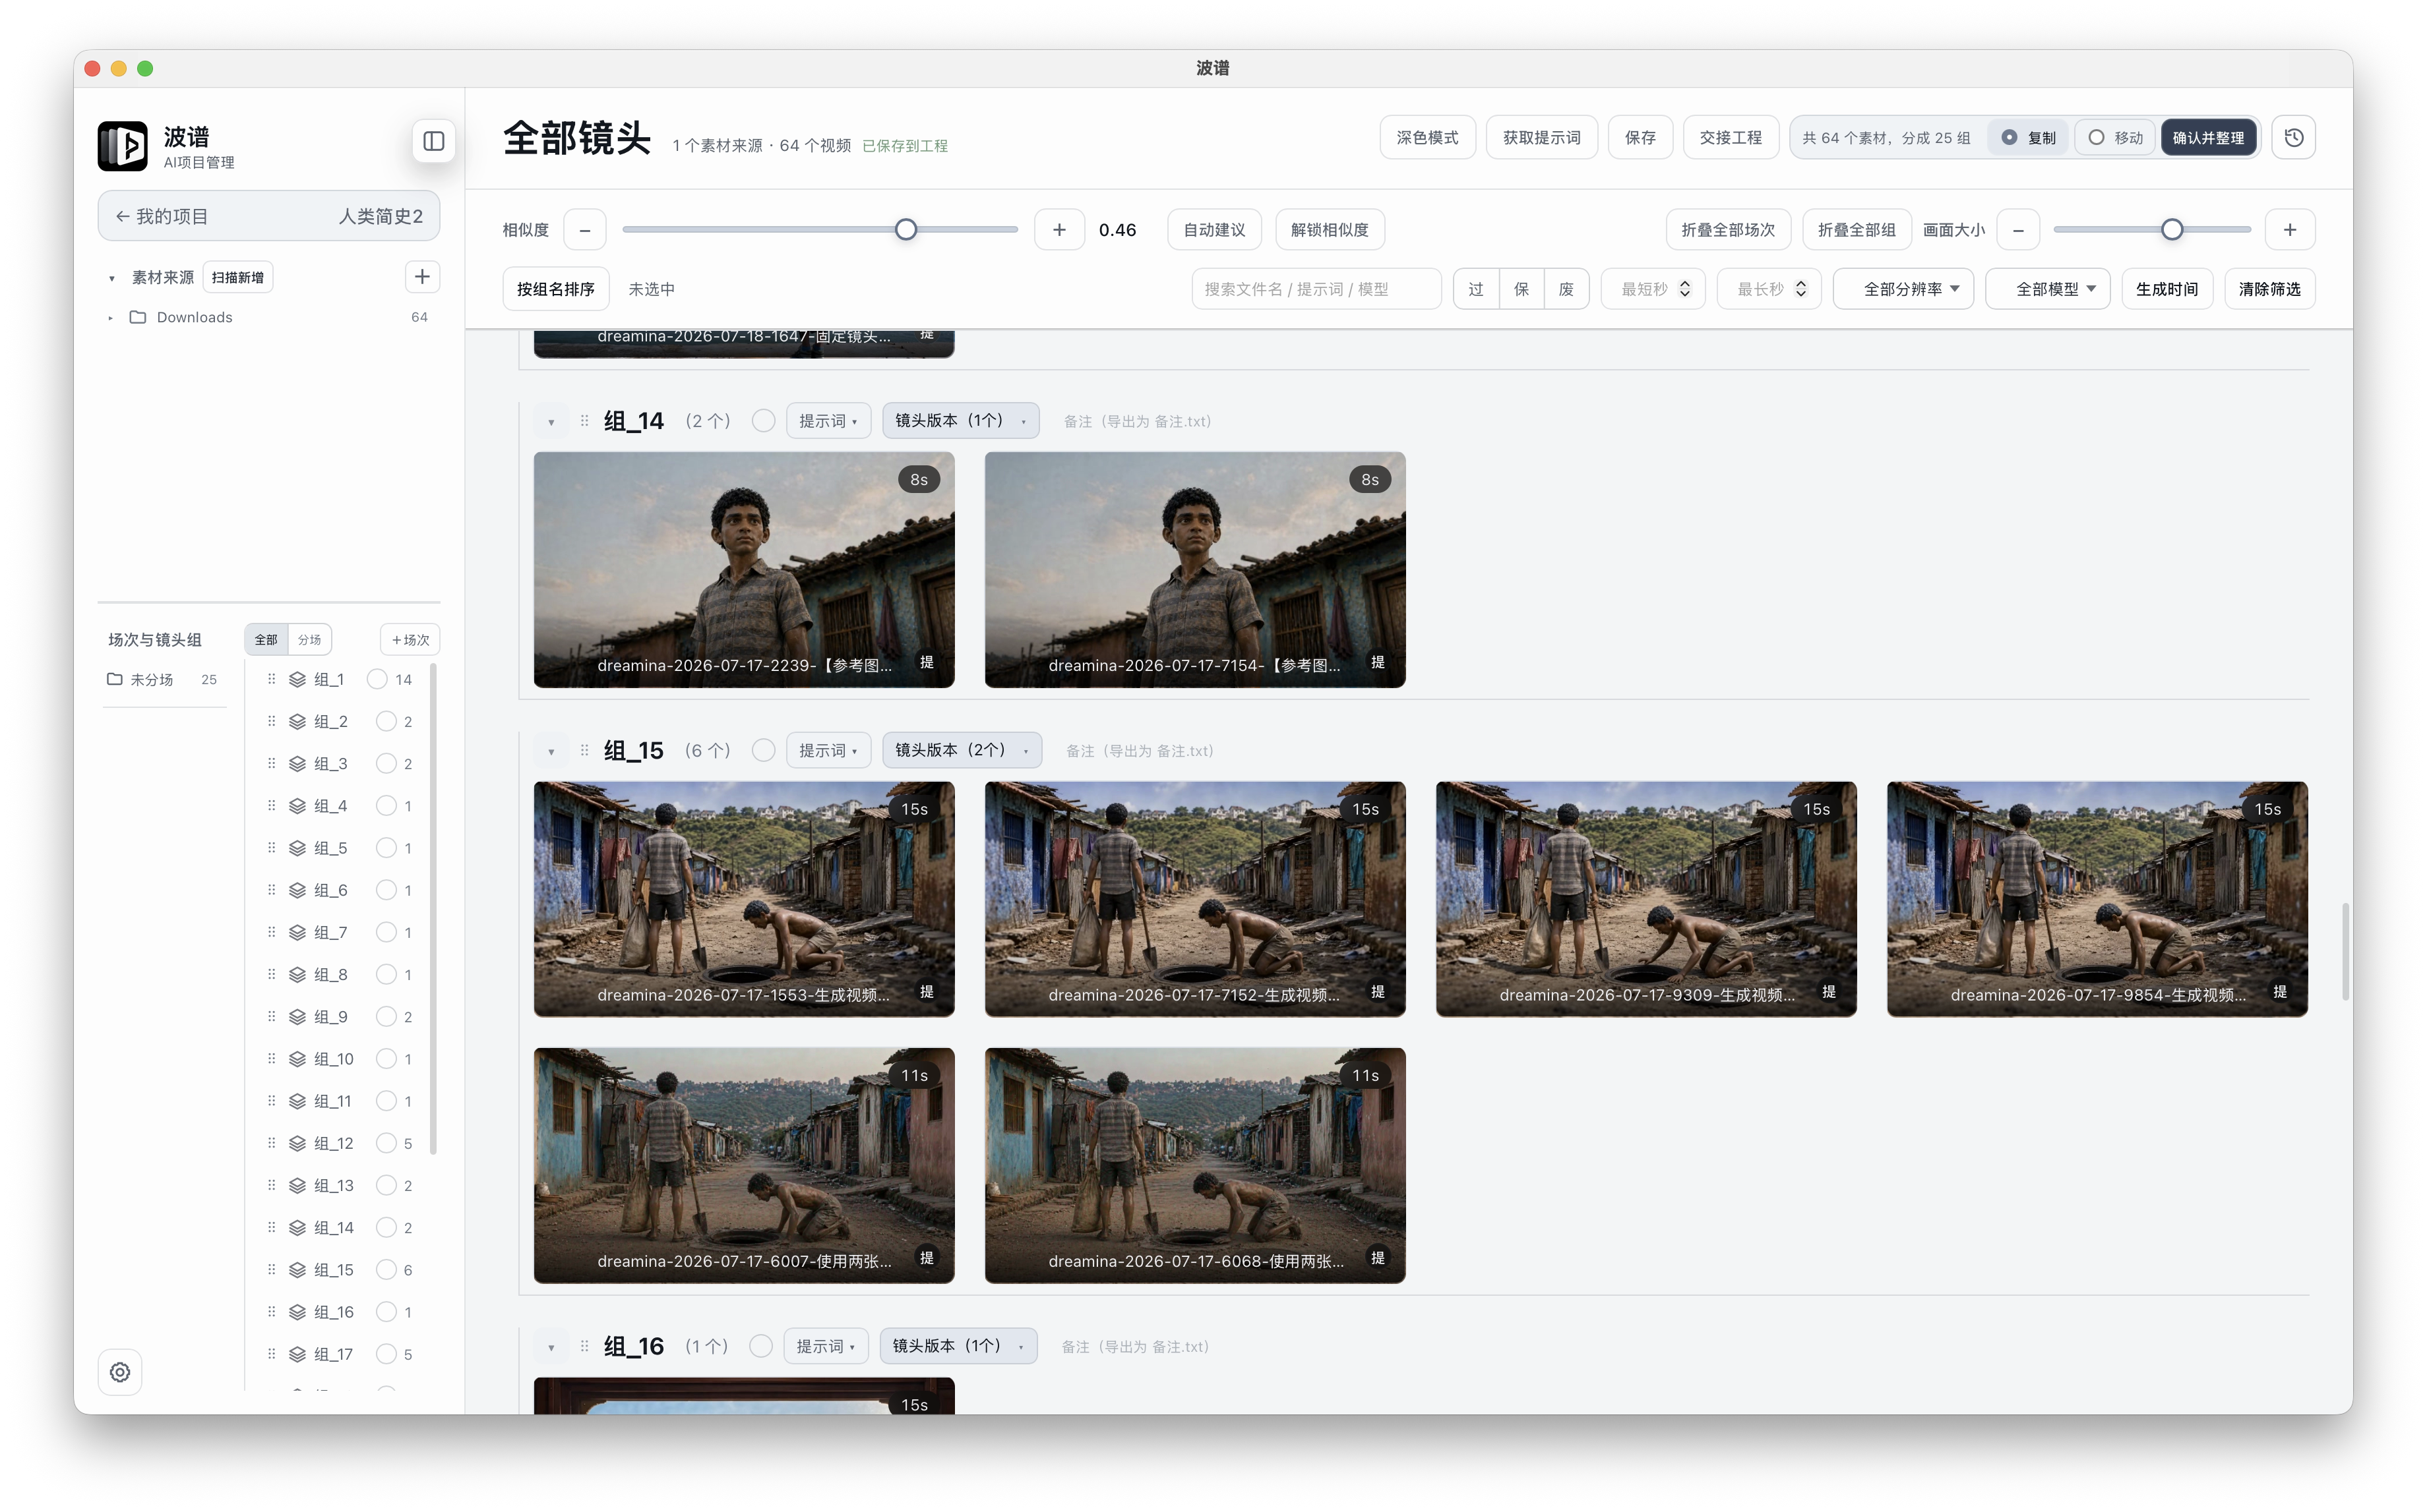Image resolution: width=2427 pixels, height=1512 pixels.
Task: Click the Downloads folder icon
Action: click(x=138, y=317)
